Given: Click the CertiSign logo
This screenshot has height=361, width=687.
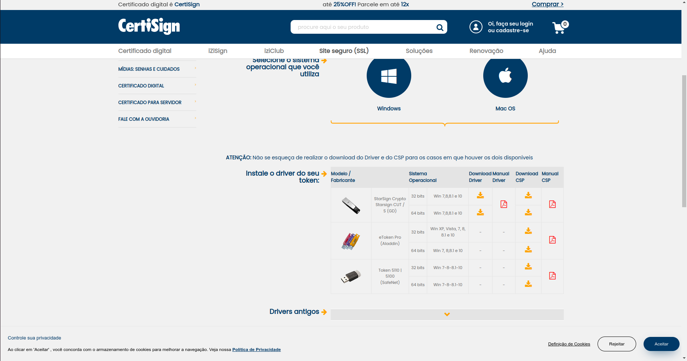Looking at the screenshot, I should coord(149,26).
